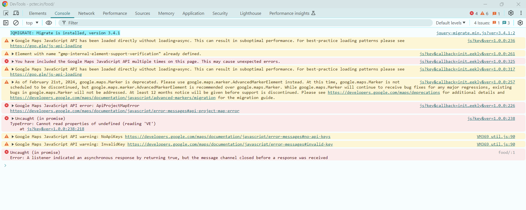Click the issues badge showing 1 in top bar
Viewport: 526px width, 210px height.
[x=496, y=13]
